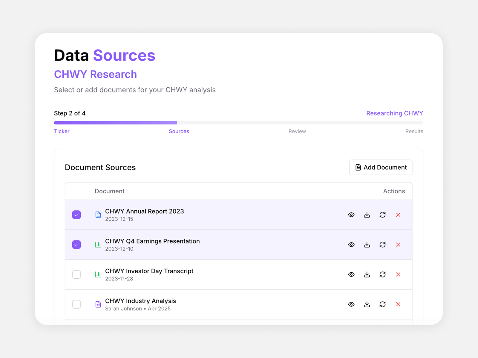Click the Researching CHWY link
The width and height of the screenshot is (478, 358).
coord(395,113)
